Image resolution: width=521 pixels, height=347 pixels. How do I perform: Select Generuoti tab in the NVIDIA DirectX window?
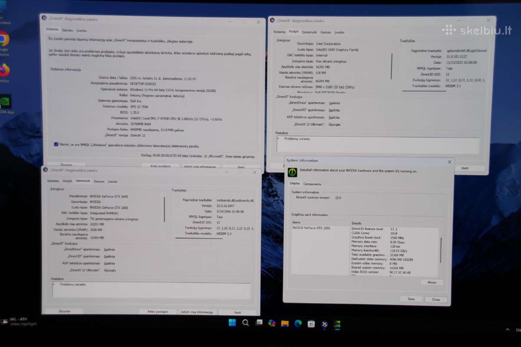tap(82, 180)
